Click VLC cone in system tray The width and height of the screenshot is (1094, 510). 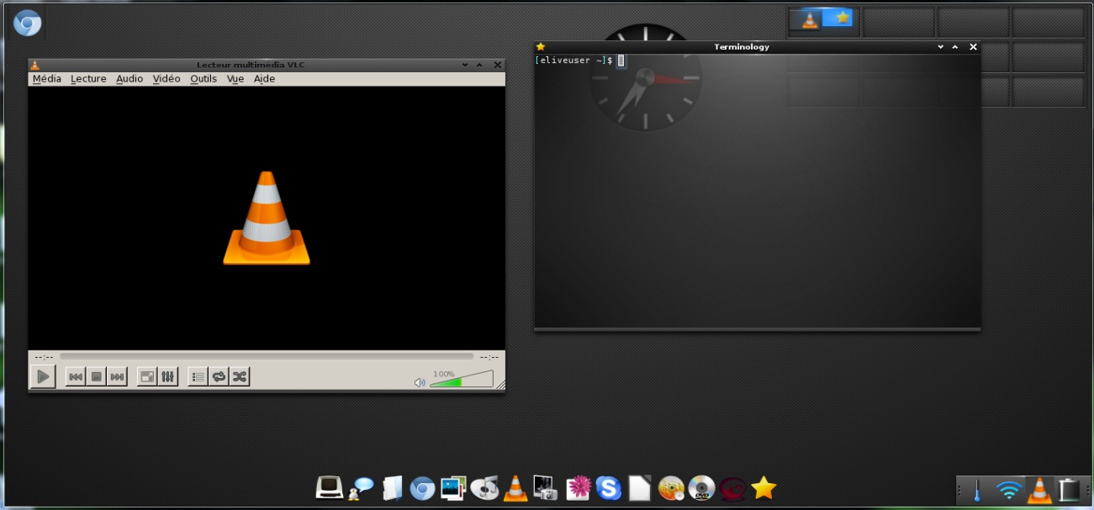point(1040,490)
